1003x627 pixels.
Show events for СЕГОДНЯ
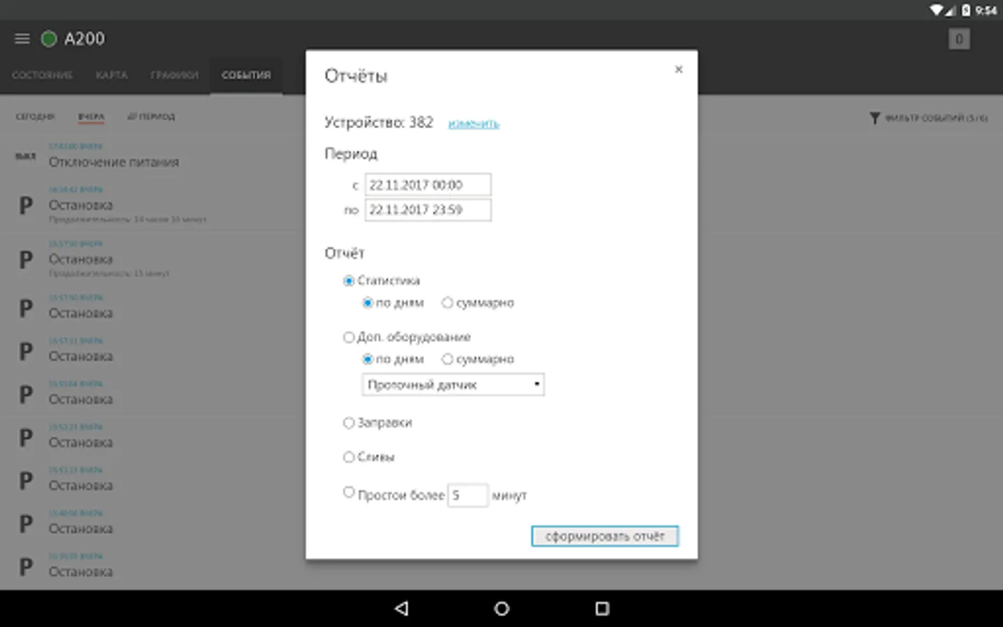coord(35,116)
